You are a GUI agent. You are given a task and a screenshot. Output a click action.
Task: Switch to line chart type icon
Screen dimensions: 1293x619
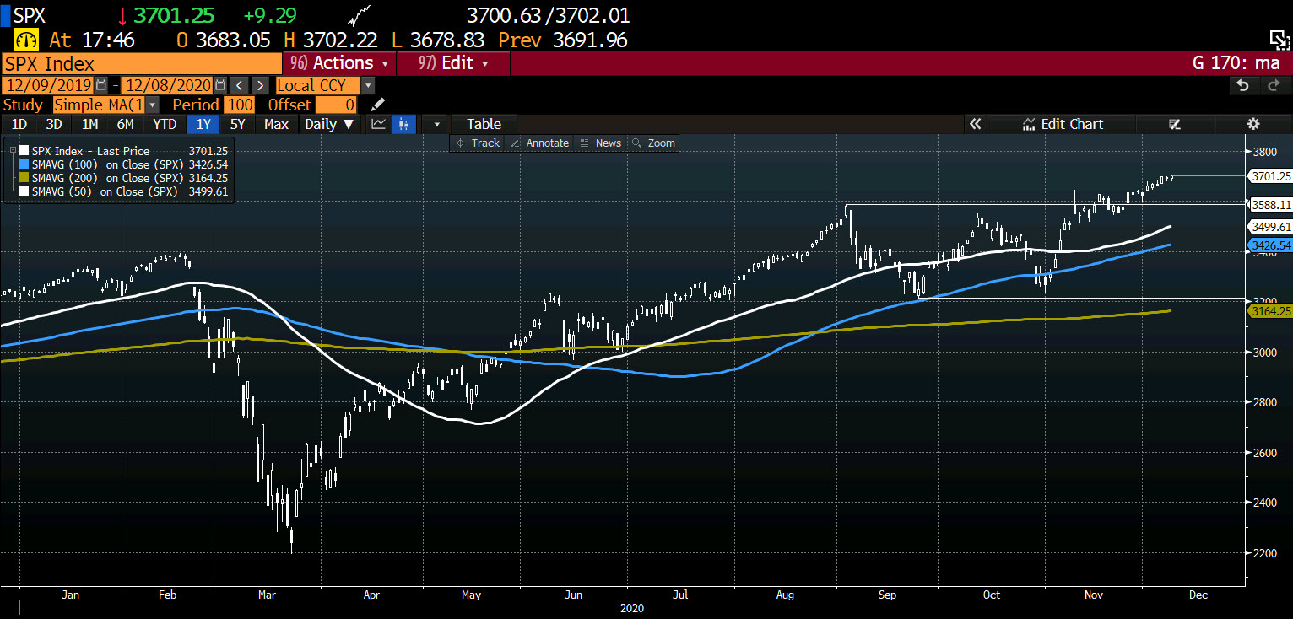click(x=378, y=124)
